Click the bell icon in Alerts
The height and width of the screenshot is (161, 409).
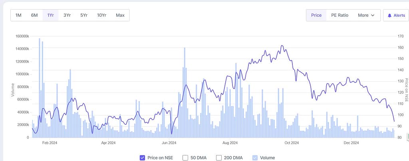(x=390, y=16)
